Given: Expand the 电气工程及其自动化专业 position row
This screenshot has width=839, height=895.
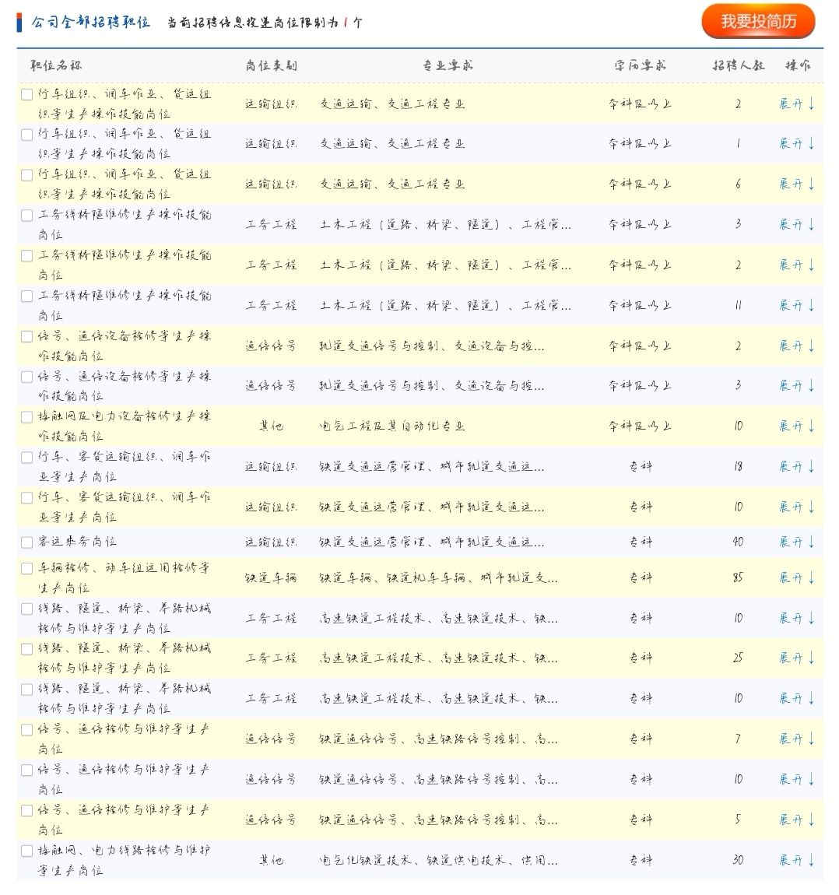Looking at the screenshot, I should (x=795, y=426).
